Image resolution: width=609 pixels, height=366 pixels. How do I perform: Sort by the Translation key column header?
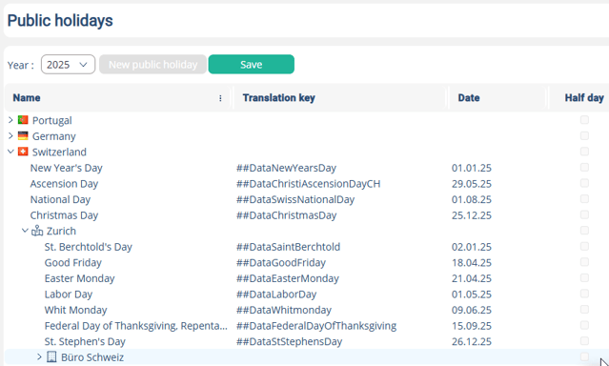278,98
